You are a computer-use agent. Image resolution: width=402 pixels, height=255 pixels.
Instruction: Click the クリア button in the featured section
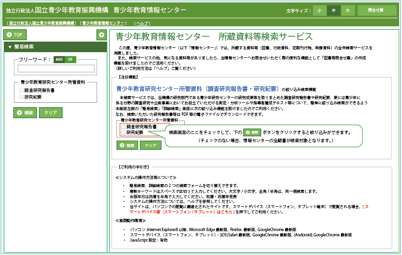[x=151, y=145]
